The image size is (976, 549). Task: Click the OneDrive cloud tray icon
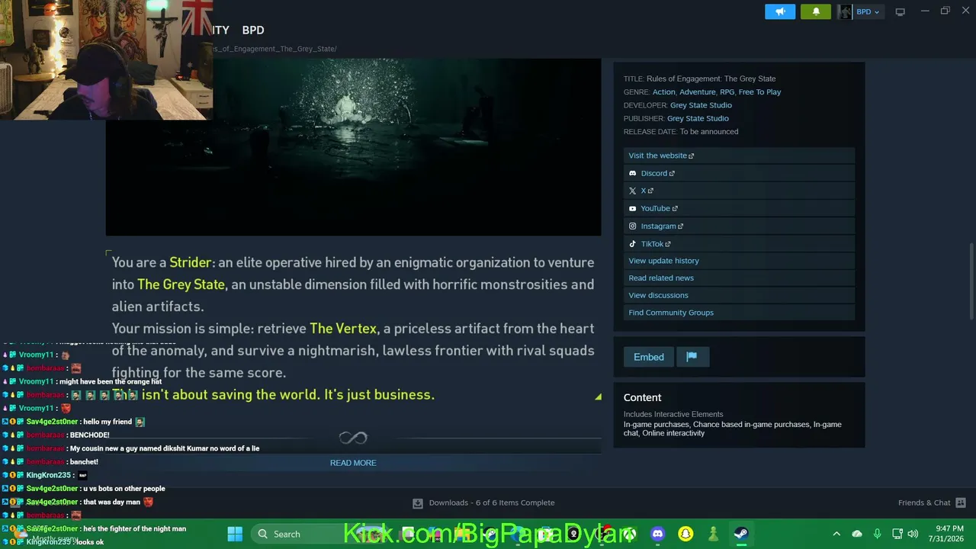(857, 534)
